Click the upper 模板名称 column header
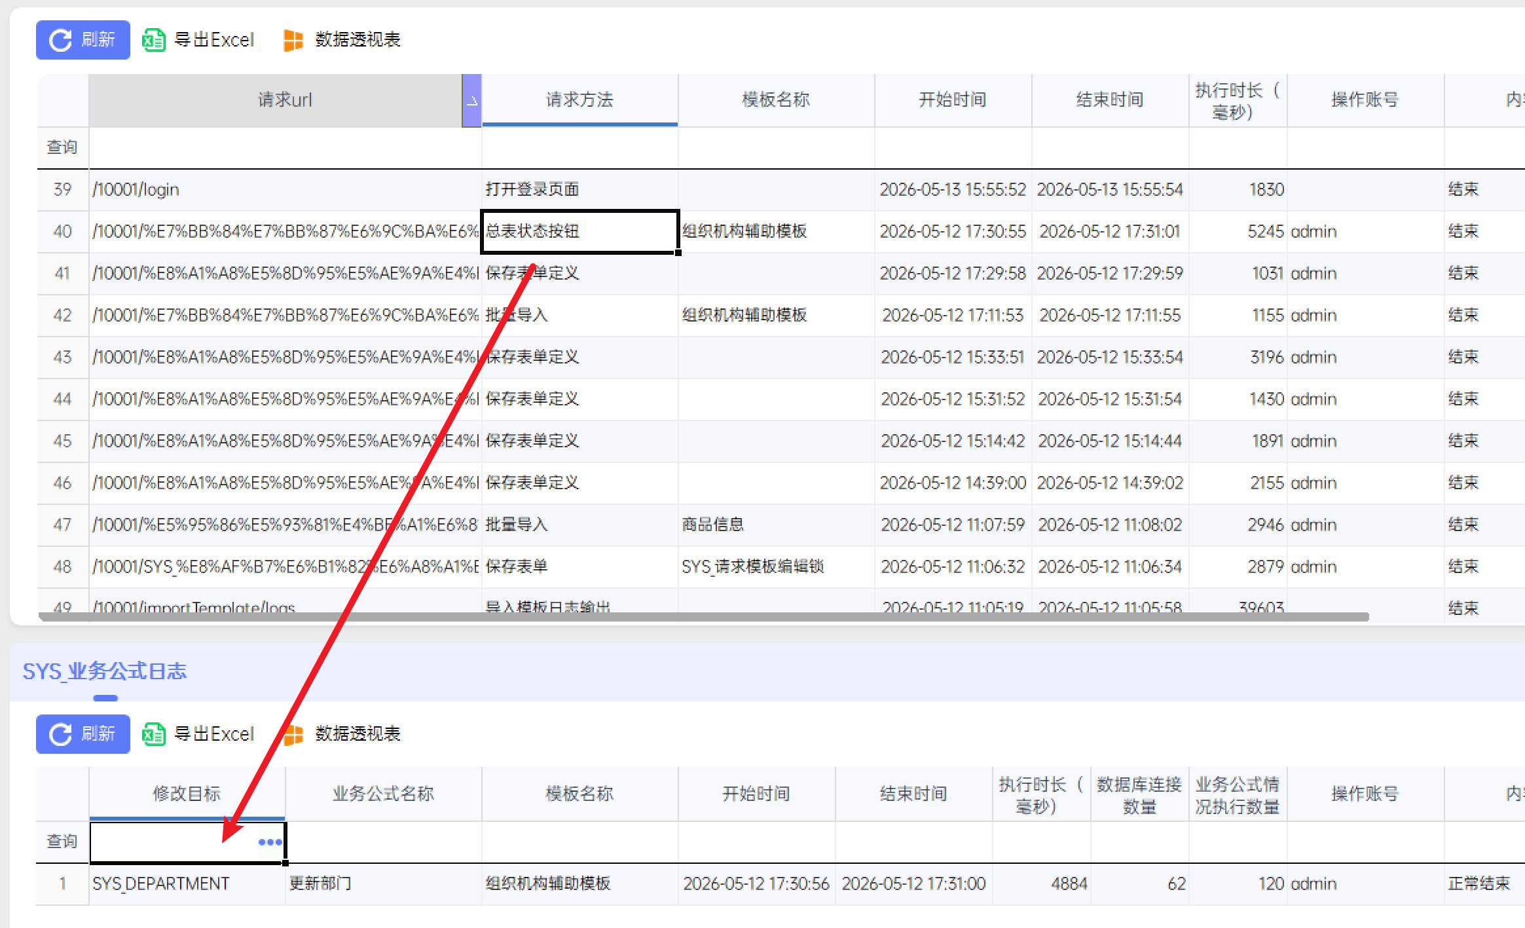The width and height of the screenshot is (1525, 928). click(x=776, y=100)
